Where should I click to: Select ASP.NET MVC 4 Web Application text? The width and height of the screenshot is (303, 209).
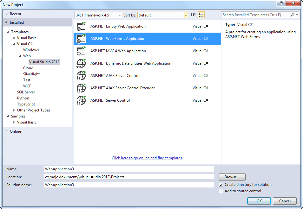(118, 51)
